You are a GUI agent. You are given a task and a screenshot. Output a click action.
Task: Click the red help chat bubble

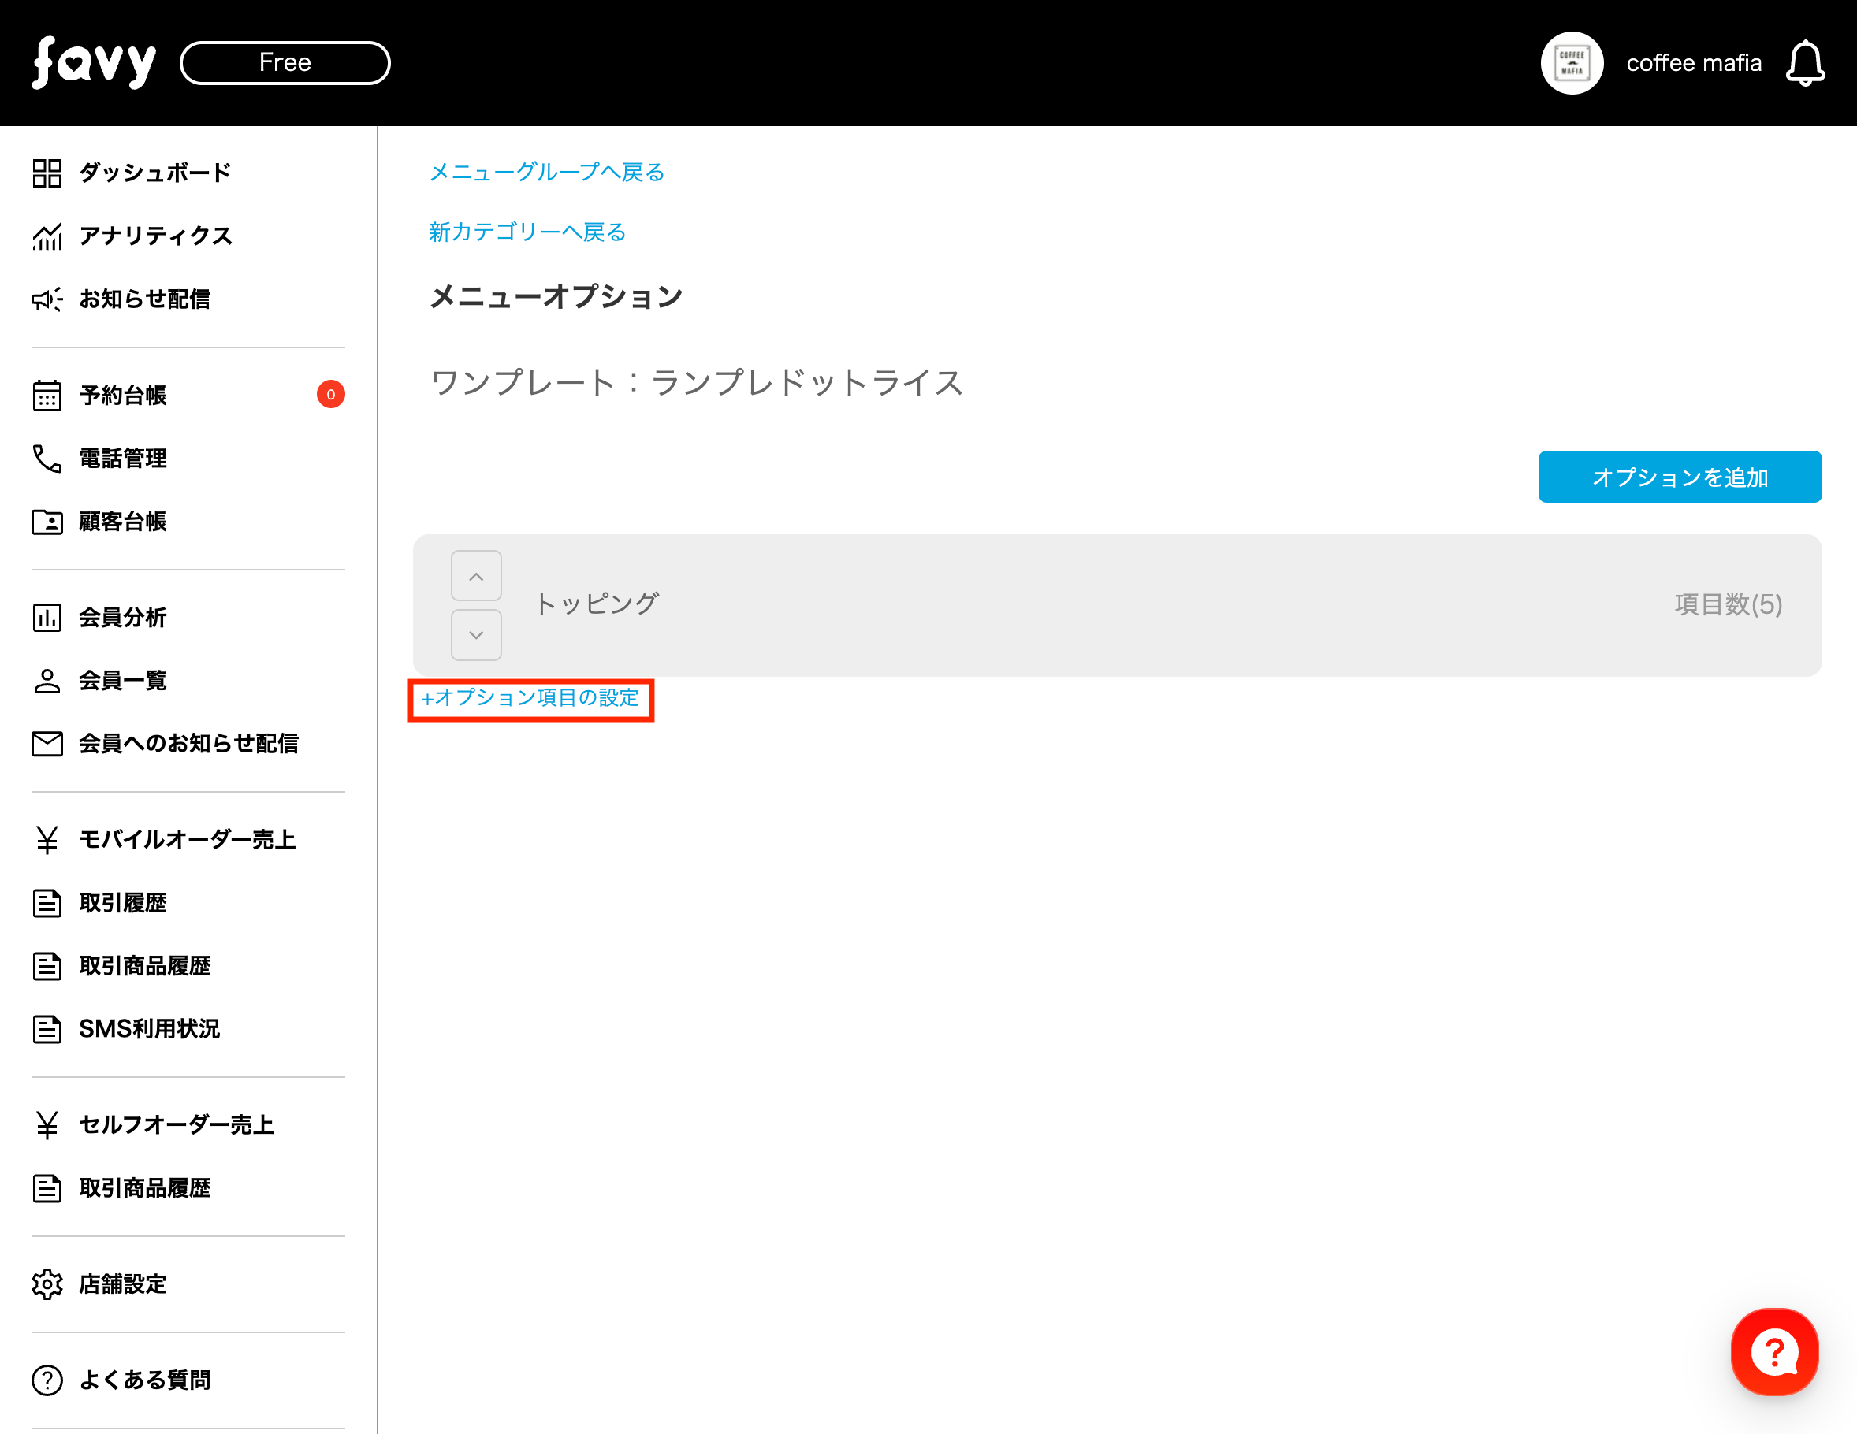(1773, 1350)
